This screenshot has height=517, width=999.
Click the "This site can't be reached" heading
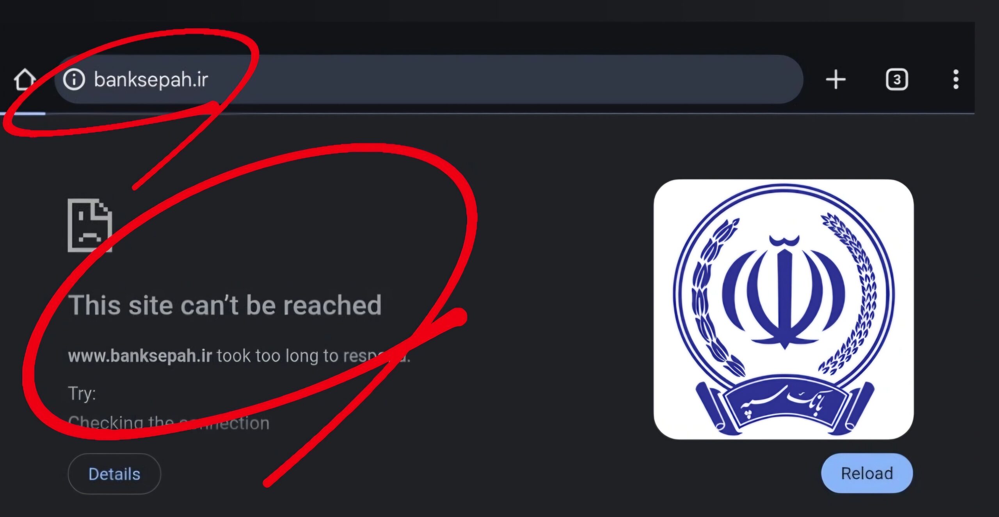(225, 305)
